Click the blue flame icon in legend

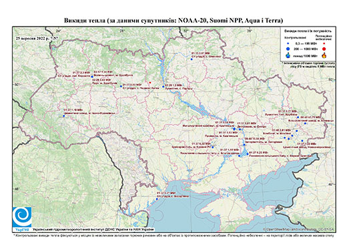point(288,55)
